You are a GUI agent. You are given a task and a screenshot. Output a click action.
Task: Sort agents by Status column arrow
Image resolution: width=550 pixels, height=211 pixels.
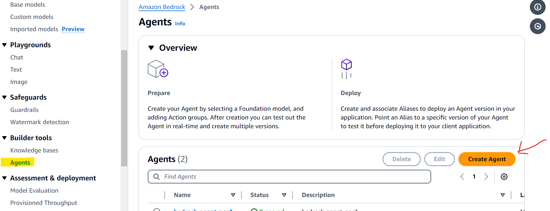[284, 195]
